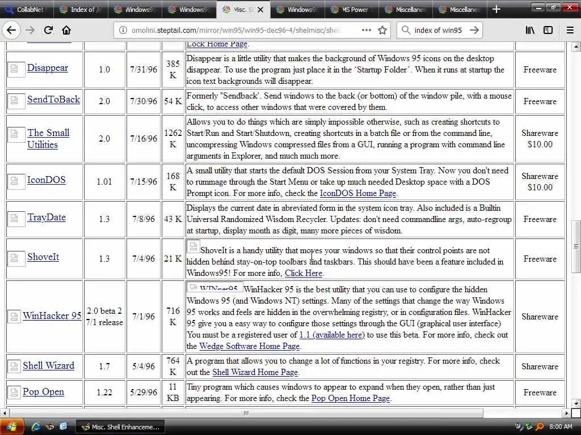Click the 8:00 AM system clock
This screenshot has width=581, height=435.
click(x=561, y=427)
